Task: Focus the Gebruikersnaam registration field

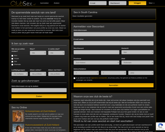Action: (x=113, y=34)
